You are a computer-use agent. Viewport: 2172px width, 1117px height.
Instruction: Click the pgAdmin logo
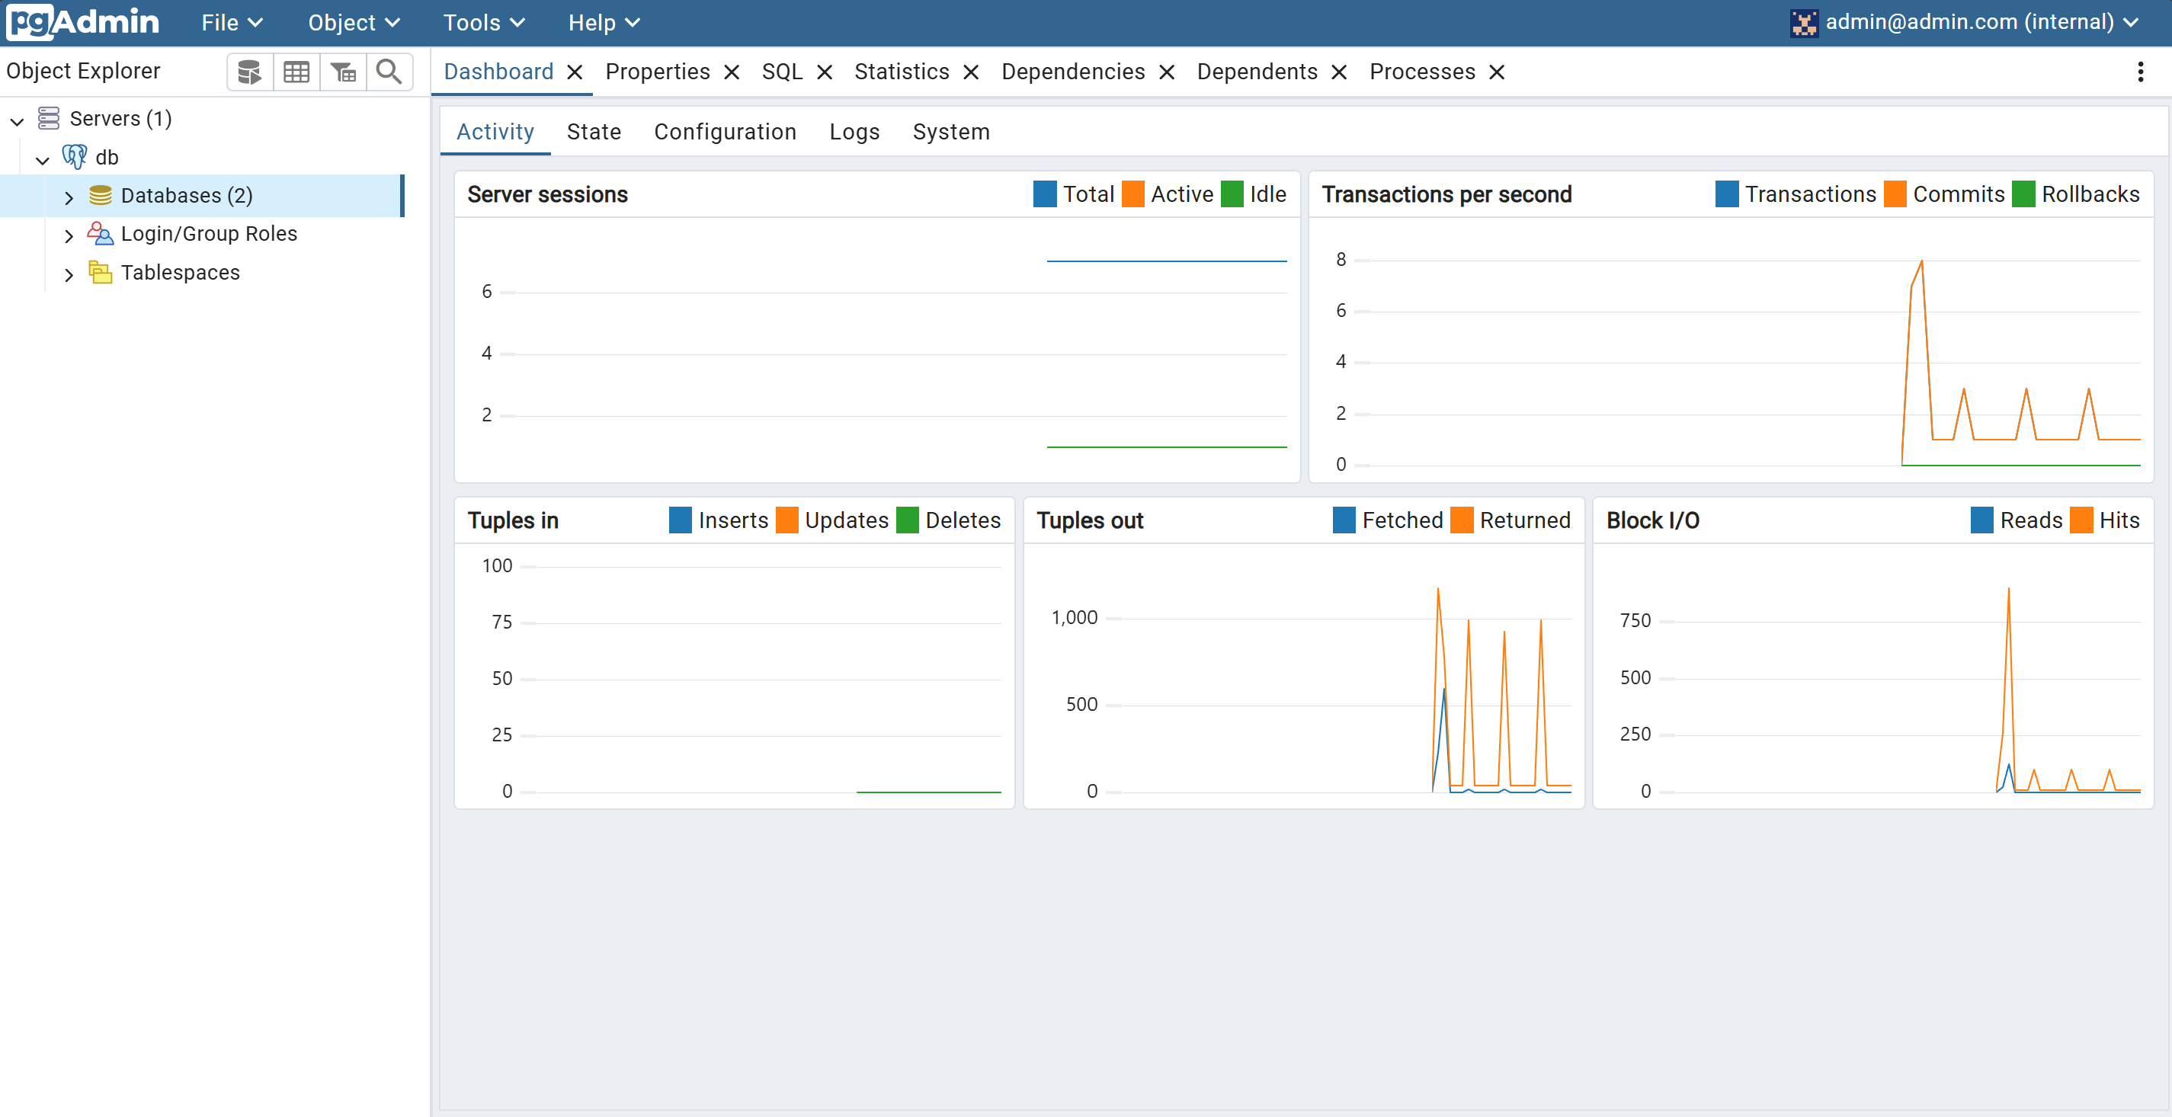click(x=82, y=22)
